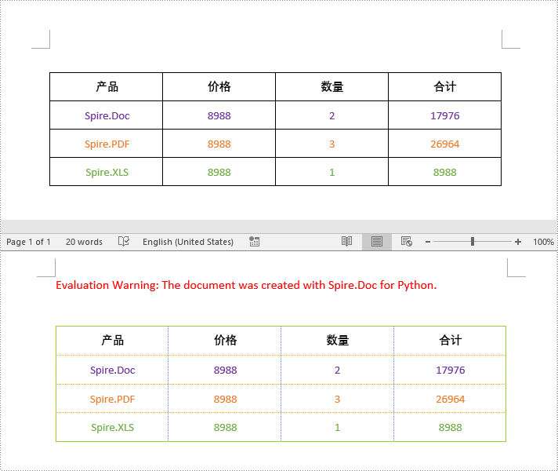The image size is (558, 471).
Task: Click the macro recording icon in status bar
Action: (254, 241)
